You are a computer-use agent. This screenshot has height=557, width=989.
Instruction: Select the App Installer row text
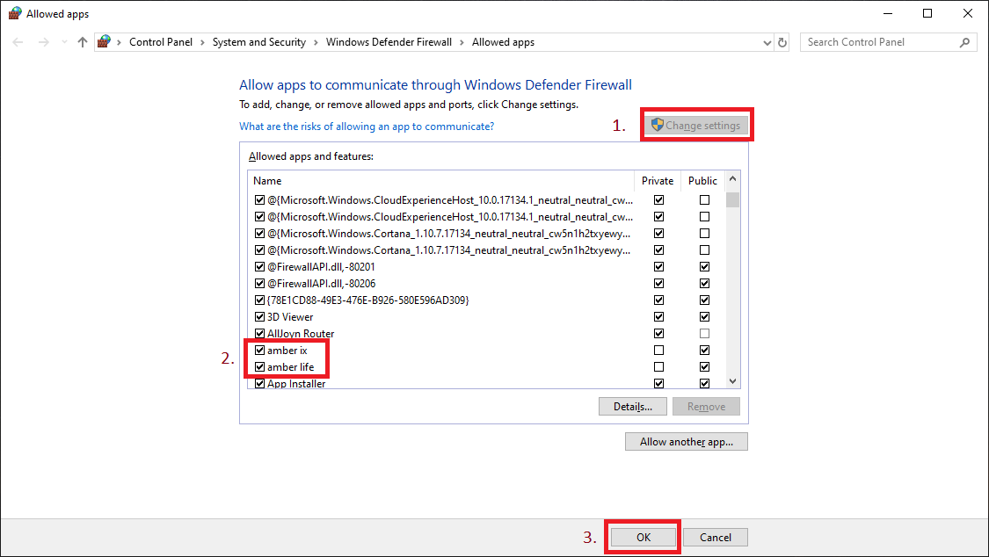296,383
